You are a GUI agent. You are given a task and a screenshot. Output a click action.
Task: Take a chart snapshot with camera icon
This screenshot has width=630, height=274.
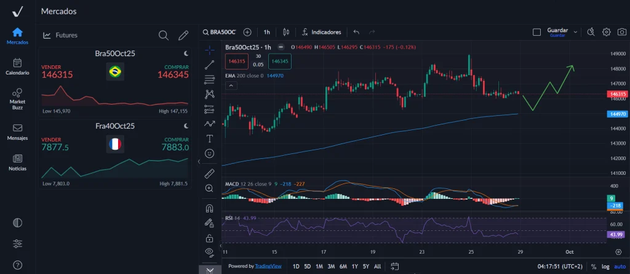pos(620,31)
